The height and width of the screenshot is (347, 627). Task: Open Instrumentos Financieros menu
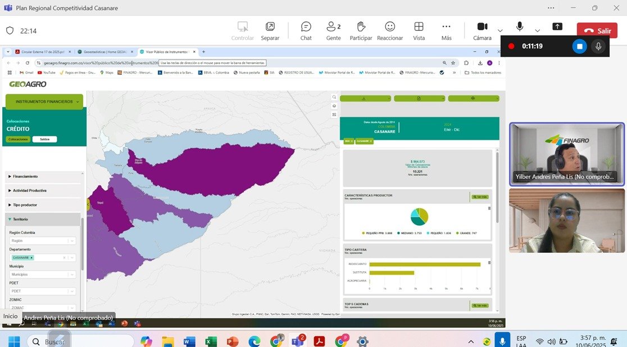[x=44, y=102]
